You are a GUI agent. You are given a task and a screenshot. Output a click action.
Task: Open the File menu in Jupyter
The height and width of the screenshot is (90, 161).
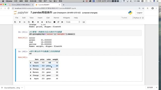[17, 18]
